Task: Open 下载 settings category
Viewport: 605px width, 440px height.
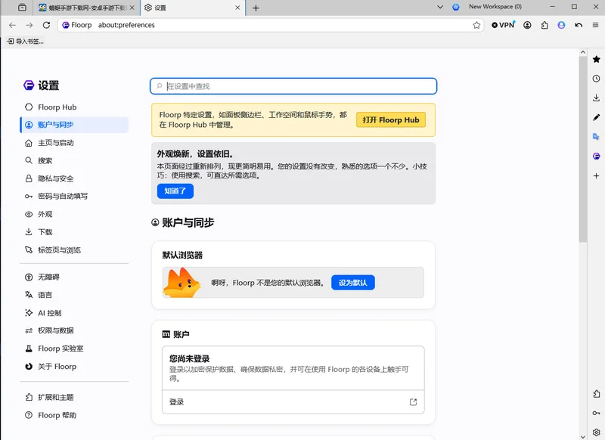Action: click(x=74, y=232)
